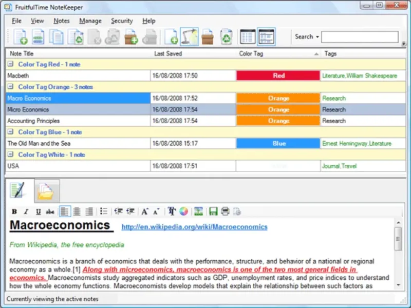Viewport: 411px width, 308px height.
Task: Save the note with floppy disk icon
Action: [x=213, y=211]
